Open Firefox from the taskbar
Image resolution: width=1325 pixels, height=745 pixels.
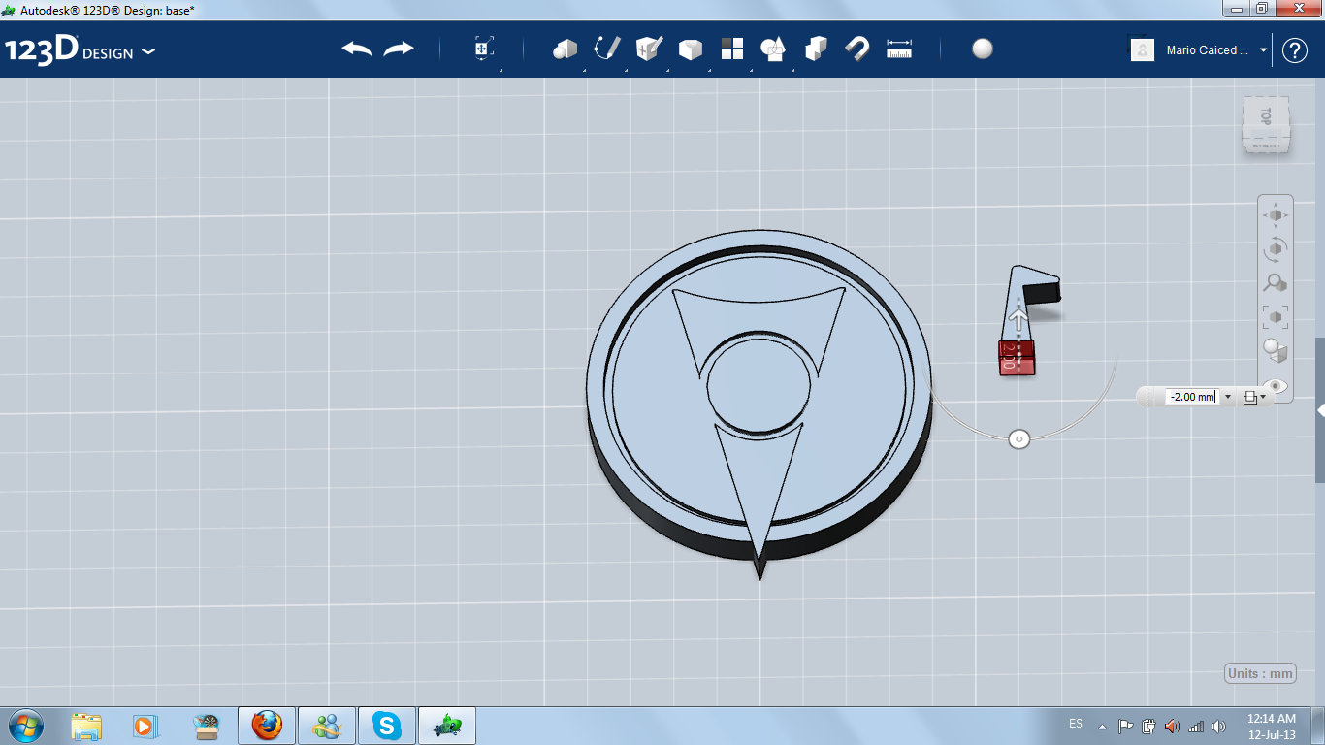pos(267,726)
